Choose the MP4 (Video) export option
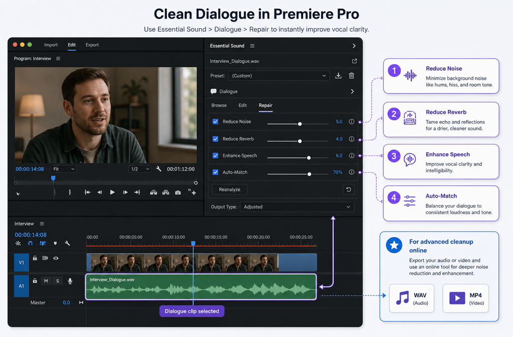 465,298
